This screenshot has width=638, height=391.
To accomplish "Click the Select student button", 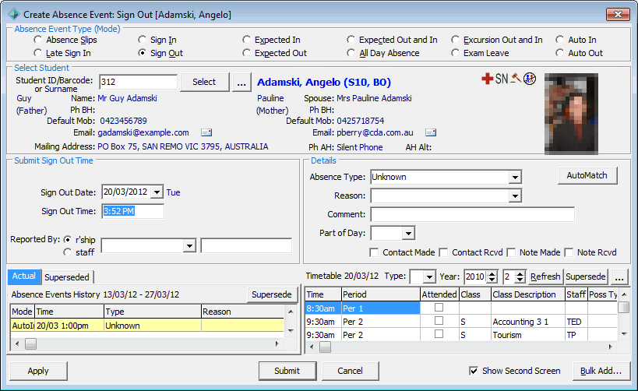I will click(x=204, y=82).
